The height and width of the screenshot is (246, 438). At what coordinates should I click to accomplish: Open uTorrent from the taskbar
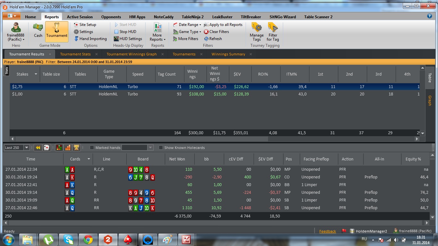pos(48,240)
